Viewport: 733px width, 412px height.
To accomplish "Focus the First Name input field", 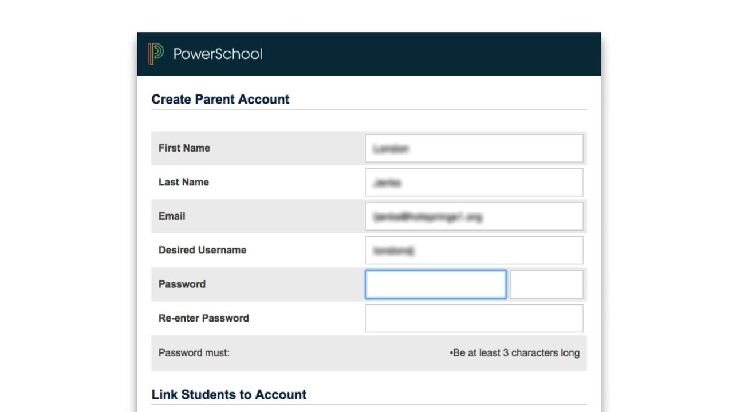I will [474, 148].
